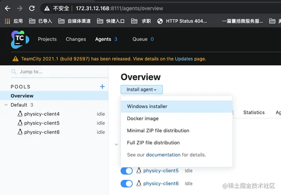Choose Minimal ZIP file distribution

(x=177, y=130)
